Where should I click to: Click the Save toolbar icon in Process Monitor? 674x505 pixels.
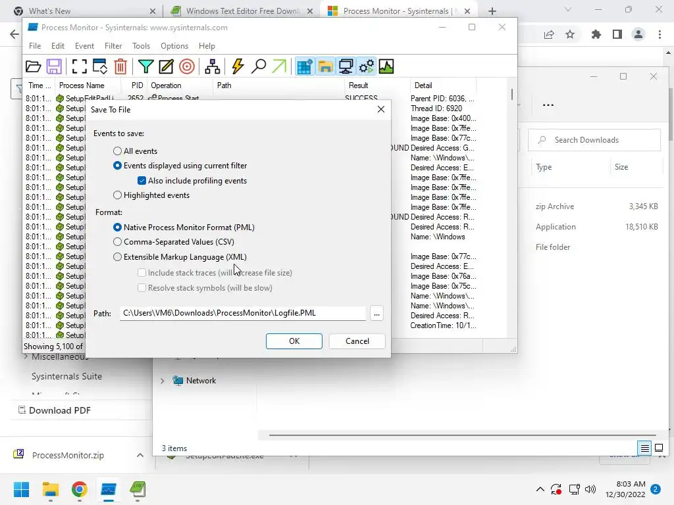click(54, 66)
